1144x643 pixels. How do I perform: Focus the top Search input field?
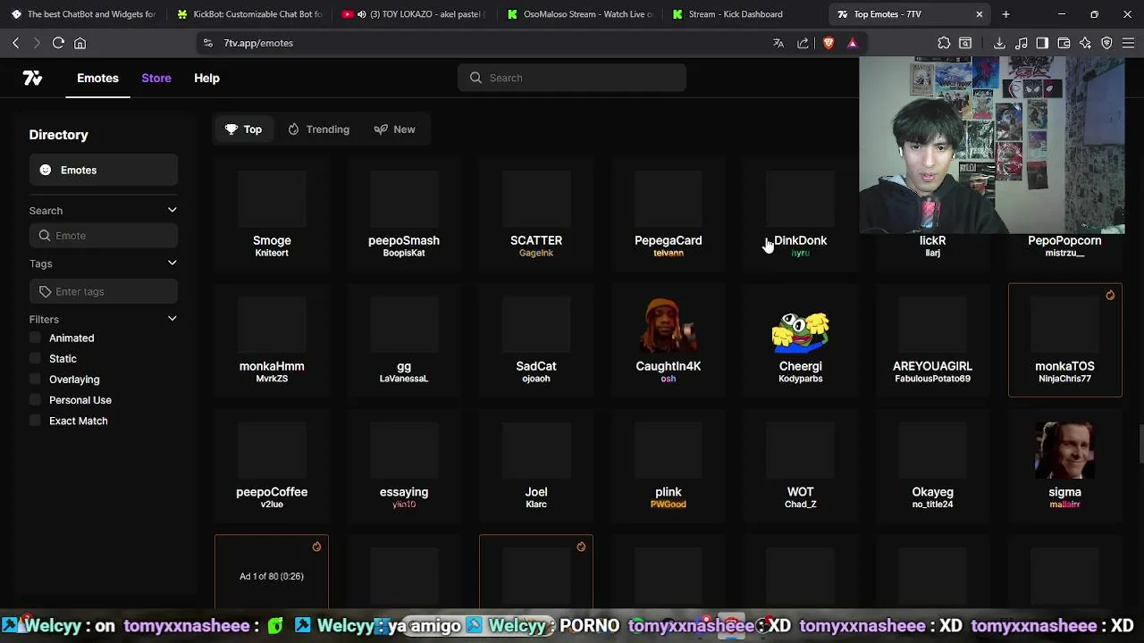pyautogui.click(x=572, y=78)
